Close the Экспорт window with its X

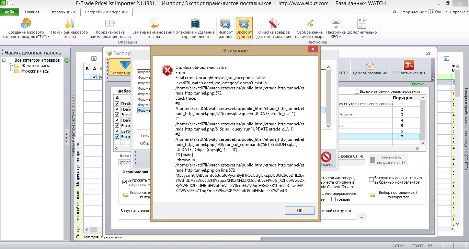click(428, 53)
